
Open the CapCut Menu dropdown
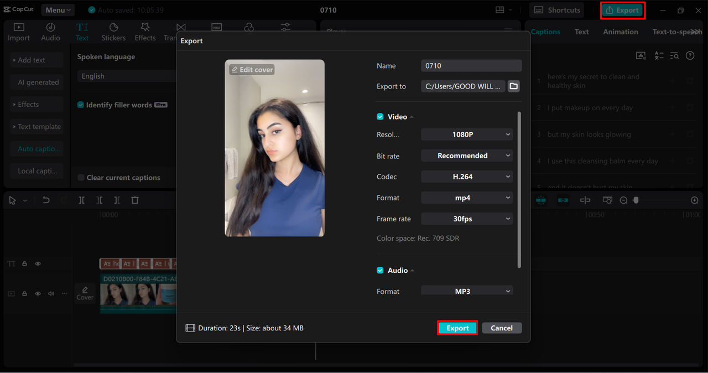[x=58, y=10]
